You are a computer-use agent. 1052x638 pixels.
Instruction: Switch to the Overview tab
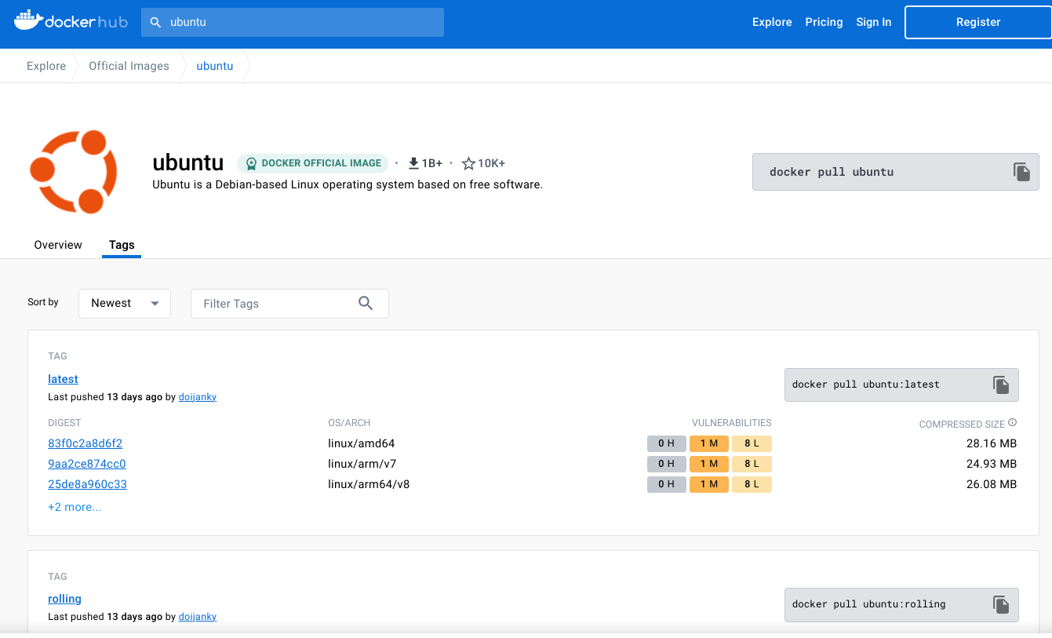(57, 245)
